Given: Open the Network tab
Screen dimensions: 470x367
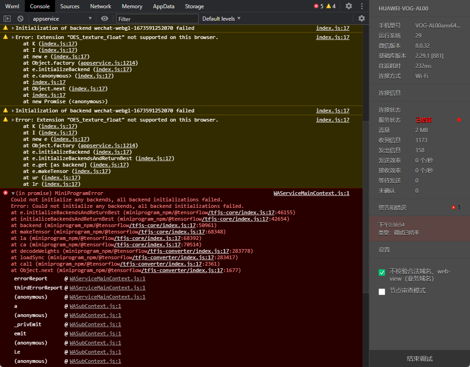Looking at the screenshot, I should [101, 6].
